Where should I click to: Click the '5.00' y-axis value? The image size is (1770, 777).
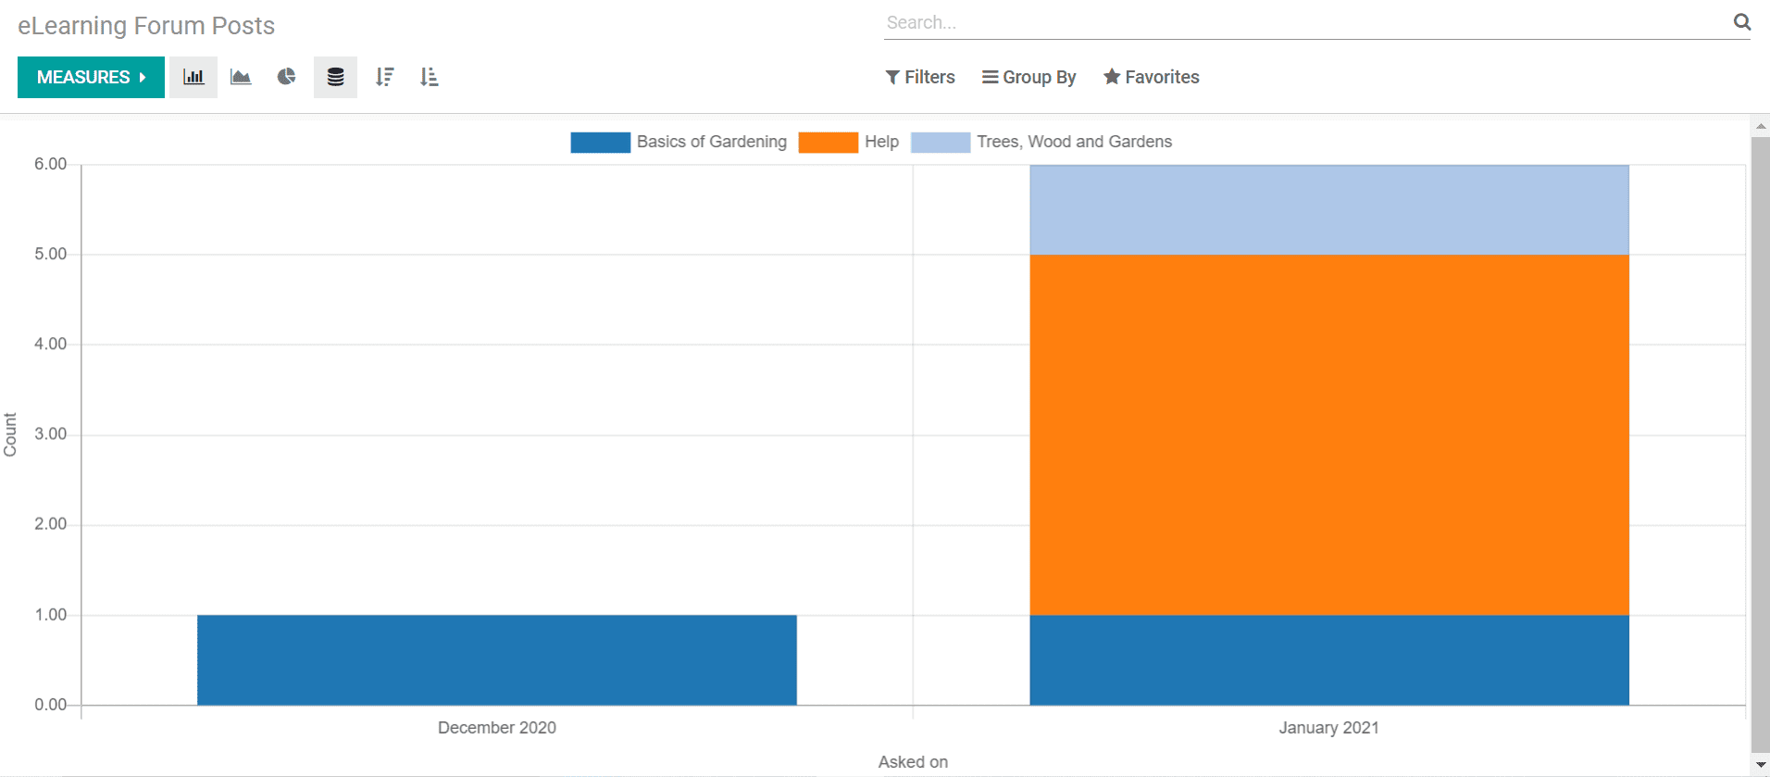[x=51, y=254]
